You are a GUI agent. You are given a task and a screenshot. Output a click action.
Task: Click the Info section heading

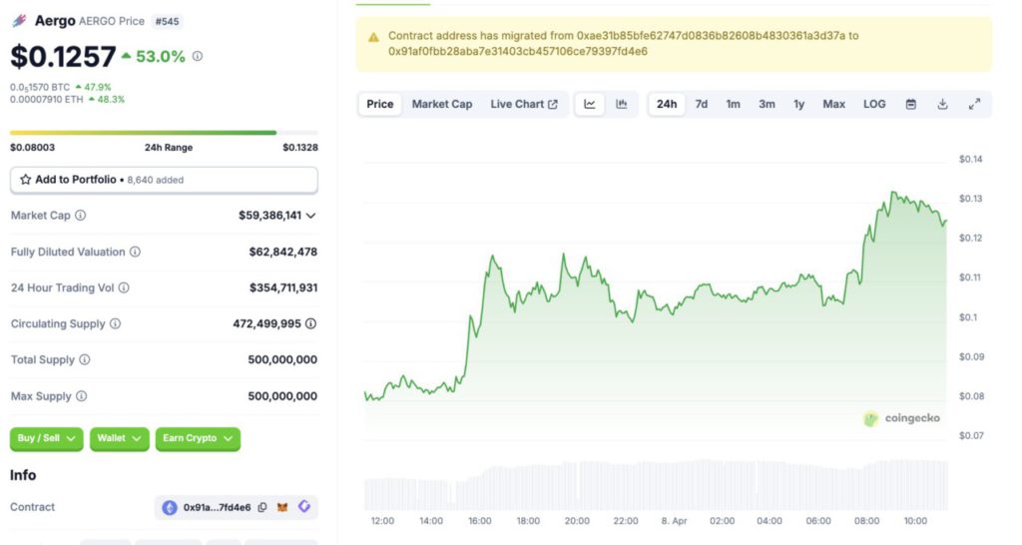pos(23,475)
